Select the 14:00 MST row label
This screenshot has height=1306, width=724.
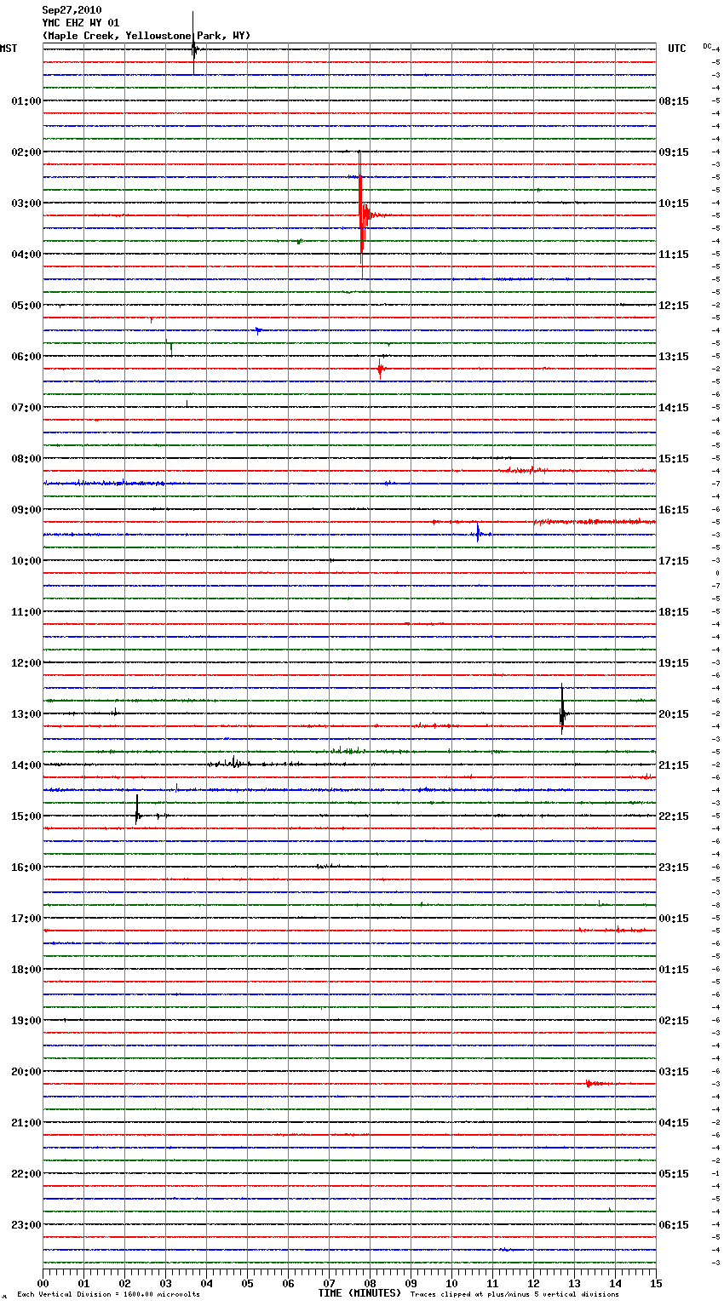[26, 765]
